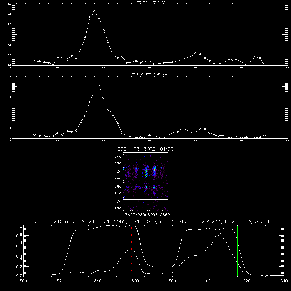The width and height of the screenshot is (291, 291).
Task: Click the 600 x-axis label of the bottom plot
Action: coord(210,281)
